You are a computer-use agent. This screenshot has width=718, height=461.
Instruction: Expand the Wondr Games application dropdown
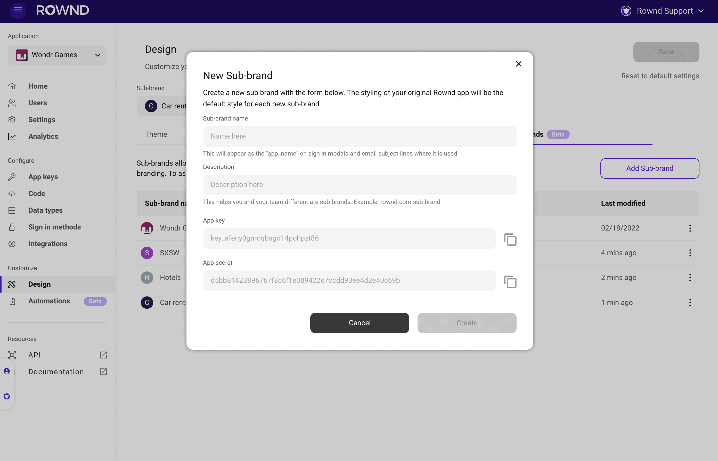point(57,54)
